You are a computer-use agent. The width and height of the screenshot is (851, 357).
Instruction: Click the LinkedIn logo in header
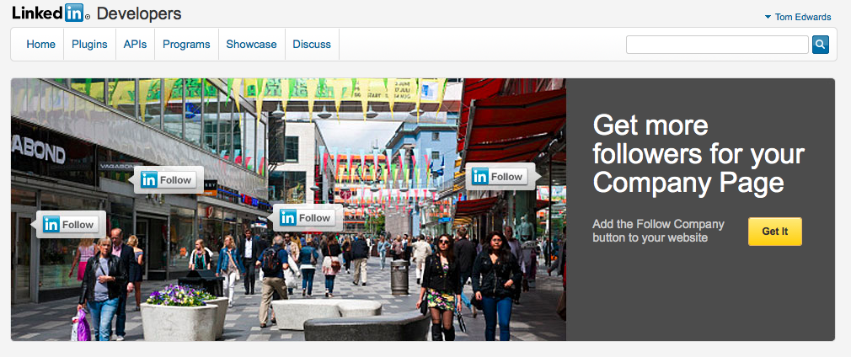pyautogui.click(x=51, y=13)
